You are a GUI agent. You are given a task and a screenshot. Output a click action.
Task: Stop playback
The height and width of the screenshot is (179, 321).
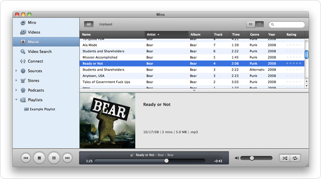pos(39,158)
